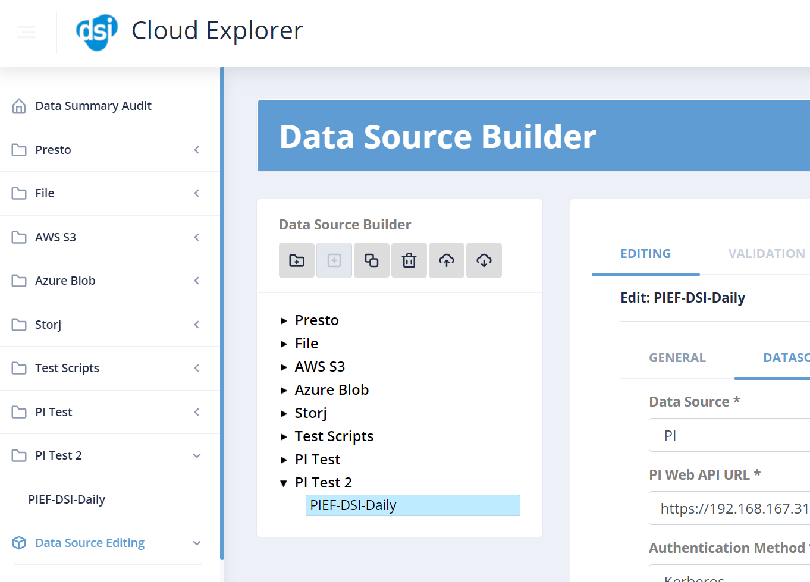This screenshot has height=582, width=810.
Task: Click the disabled add item toolbar button
Action: [334, 260]
